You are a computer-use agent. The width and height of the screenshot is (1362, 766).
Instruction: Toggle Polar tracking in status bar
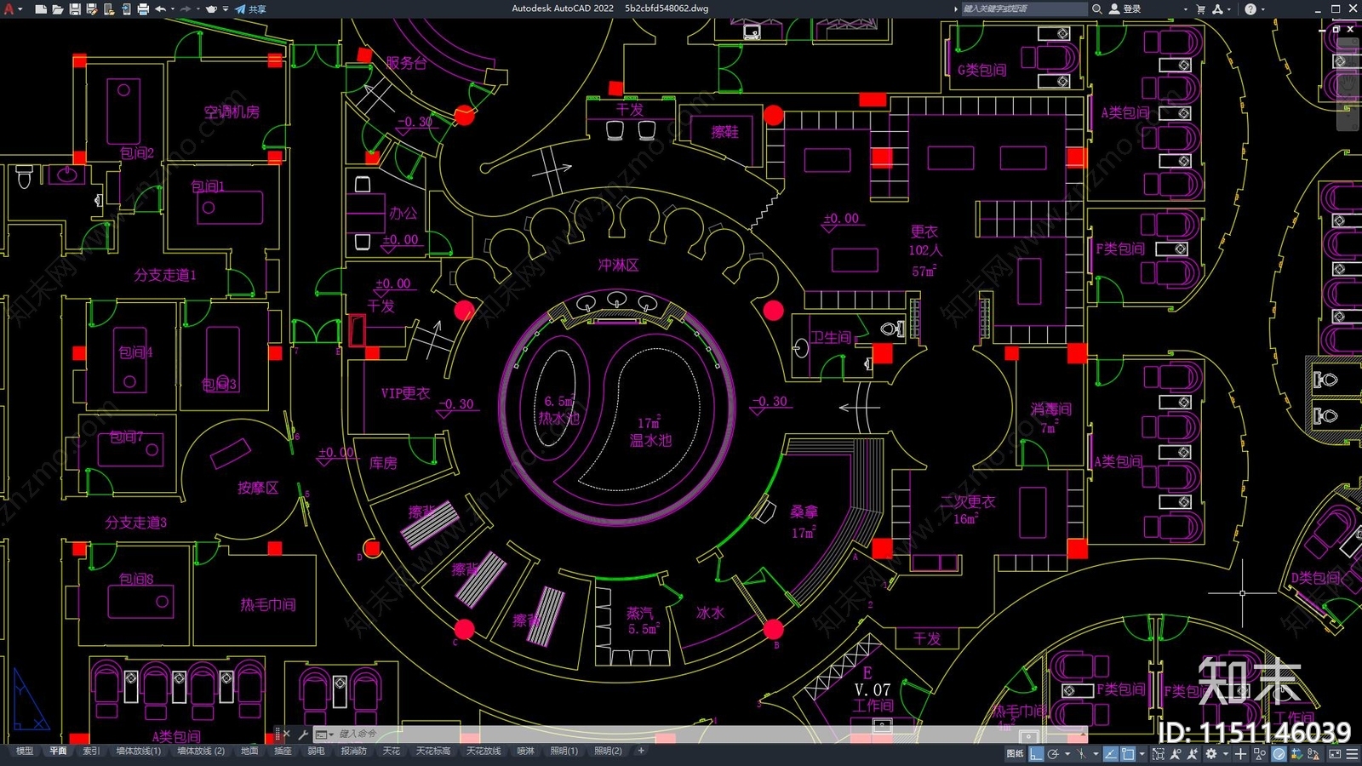[1053, 753]
